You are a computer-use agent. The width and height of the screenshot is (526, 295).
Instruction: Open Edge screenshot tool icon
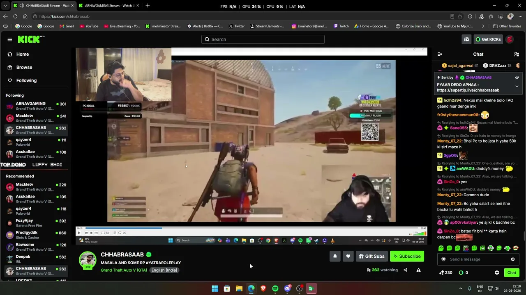pos(501,16)
